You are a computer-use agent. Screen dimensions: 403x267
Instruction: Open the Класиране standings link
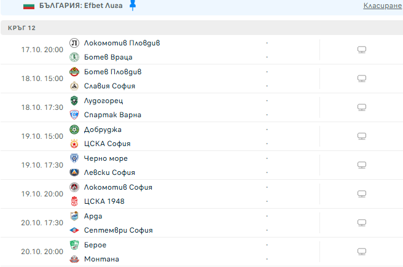382,6
